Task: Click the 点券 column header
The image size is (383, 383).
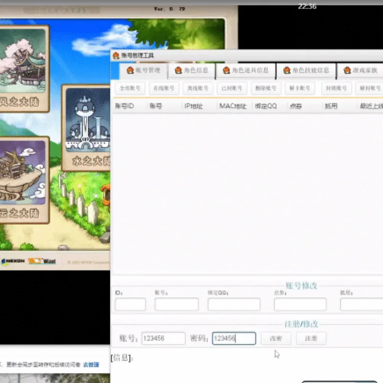Action: (295, 106)
